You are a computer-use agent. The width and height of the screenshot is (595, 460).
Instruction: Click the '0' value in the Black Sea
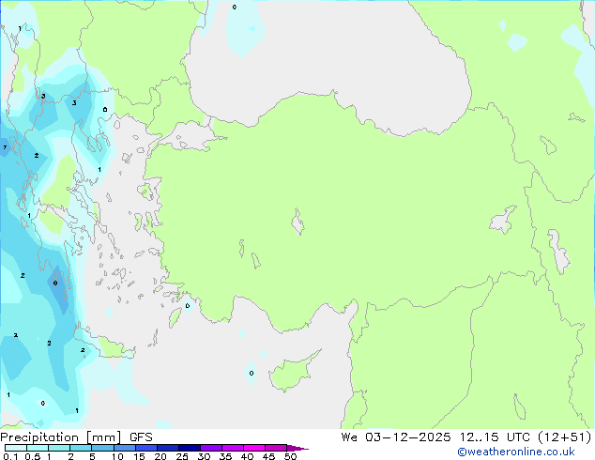tap(234, 7)
